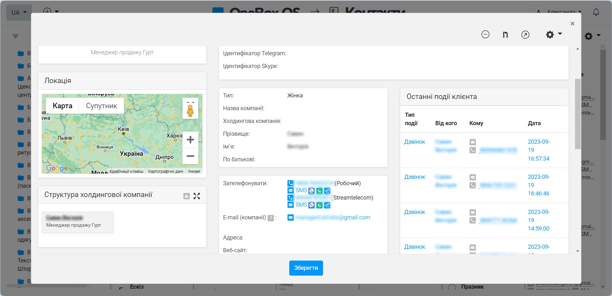612x296 pixels.
Task: Click the WhatsApp icon for the Streamtelecom number
Action: coord(319,205)
